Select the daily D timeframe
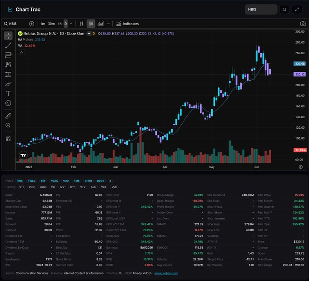 click(65, 24)
